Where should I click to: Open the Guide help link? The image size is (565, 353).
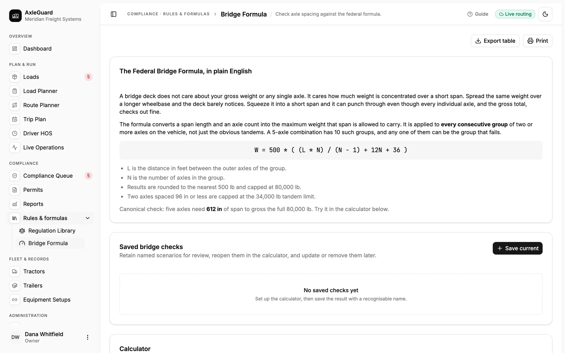[478, 14]
